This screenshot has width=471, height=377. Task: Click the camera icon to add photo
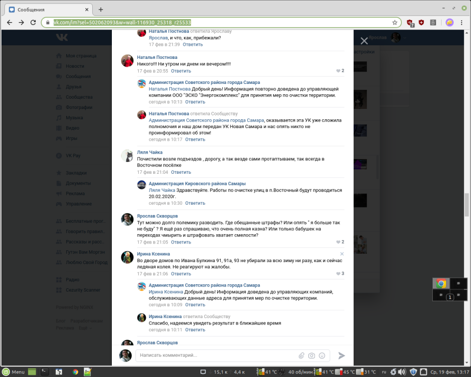[x=312, y=355]
